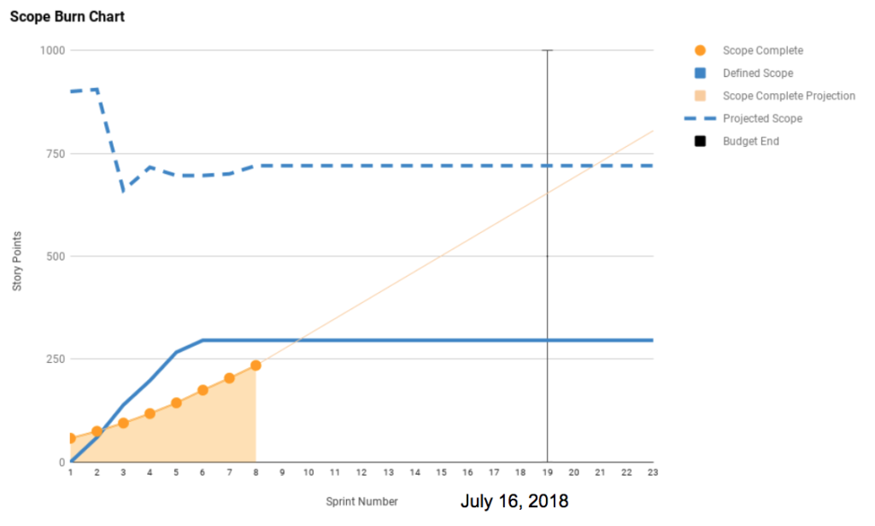Viewport: 875px width, 526px height.
Task: Select the Projected Scope legend label
Action: tap(762, 119)
